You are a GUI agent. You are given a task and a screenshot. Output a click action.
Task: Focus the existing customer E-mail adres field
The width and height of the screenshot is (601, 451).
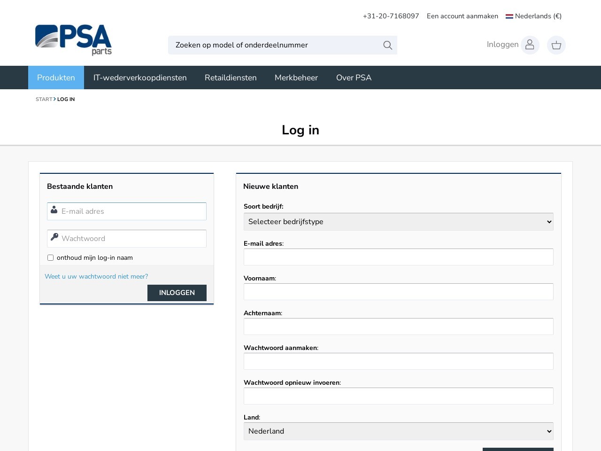(x=127, y=211)
